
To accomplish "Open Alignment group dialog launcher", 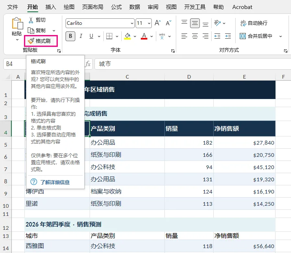I will point(286,51).
